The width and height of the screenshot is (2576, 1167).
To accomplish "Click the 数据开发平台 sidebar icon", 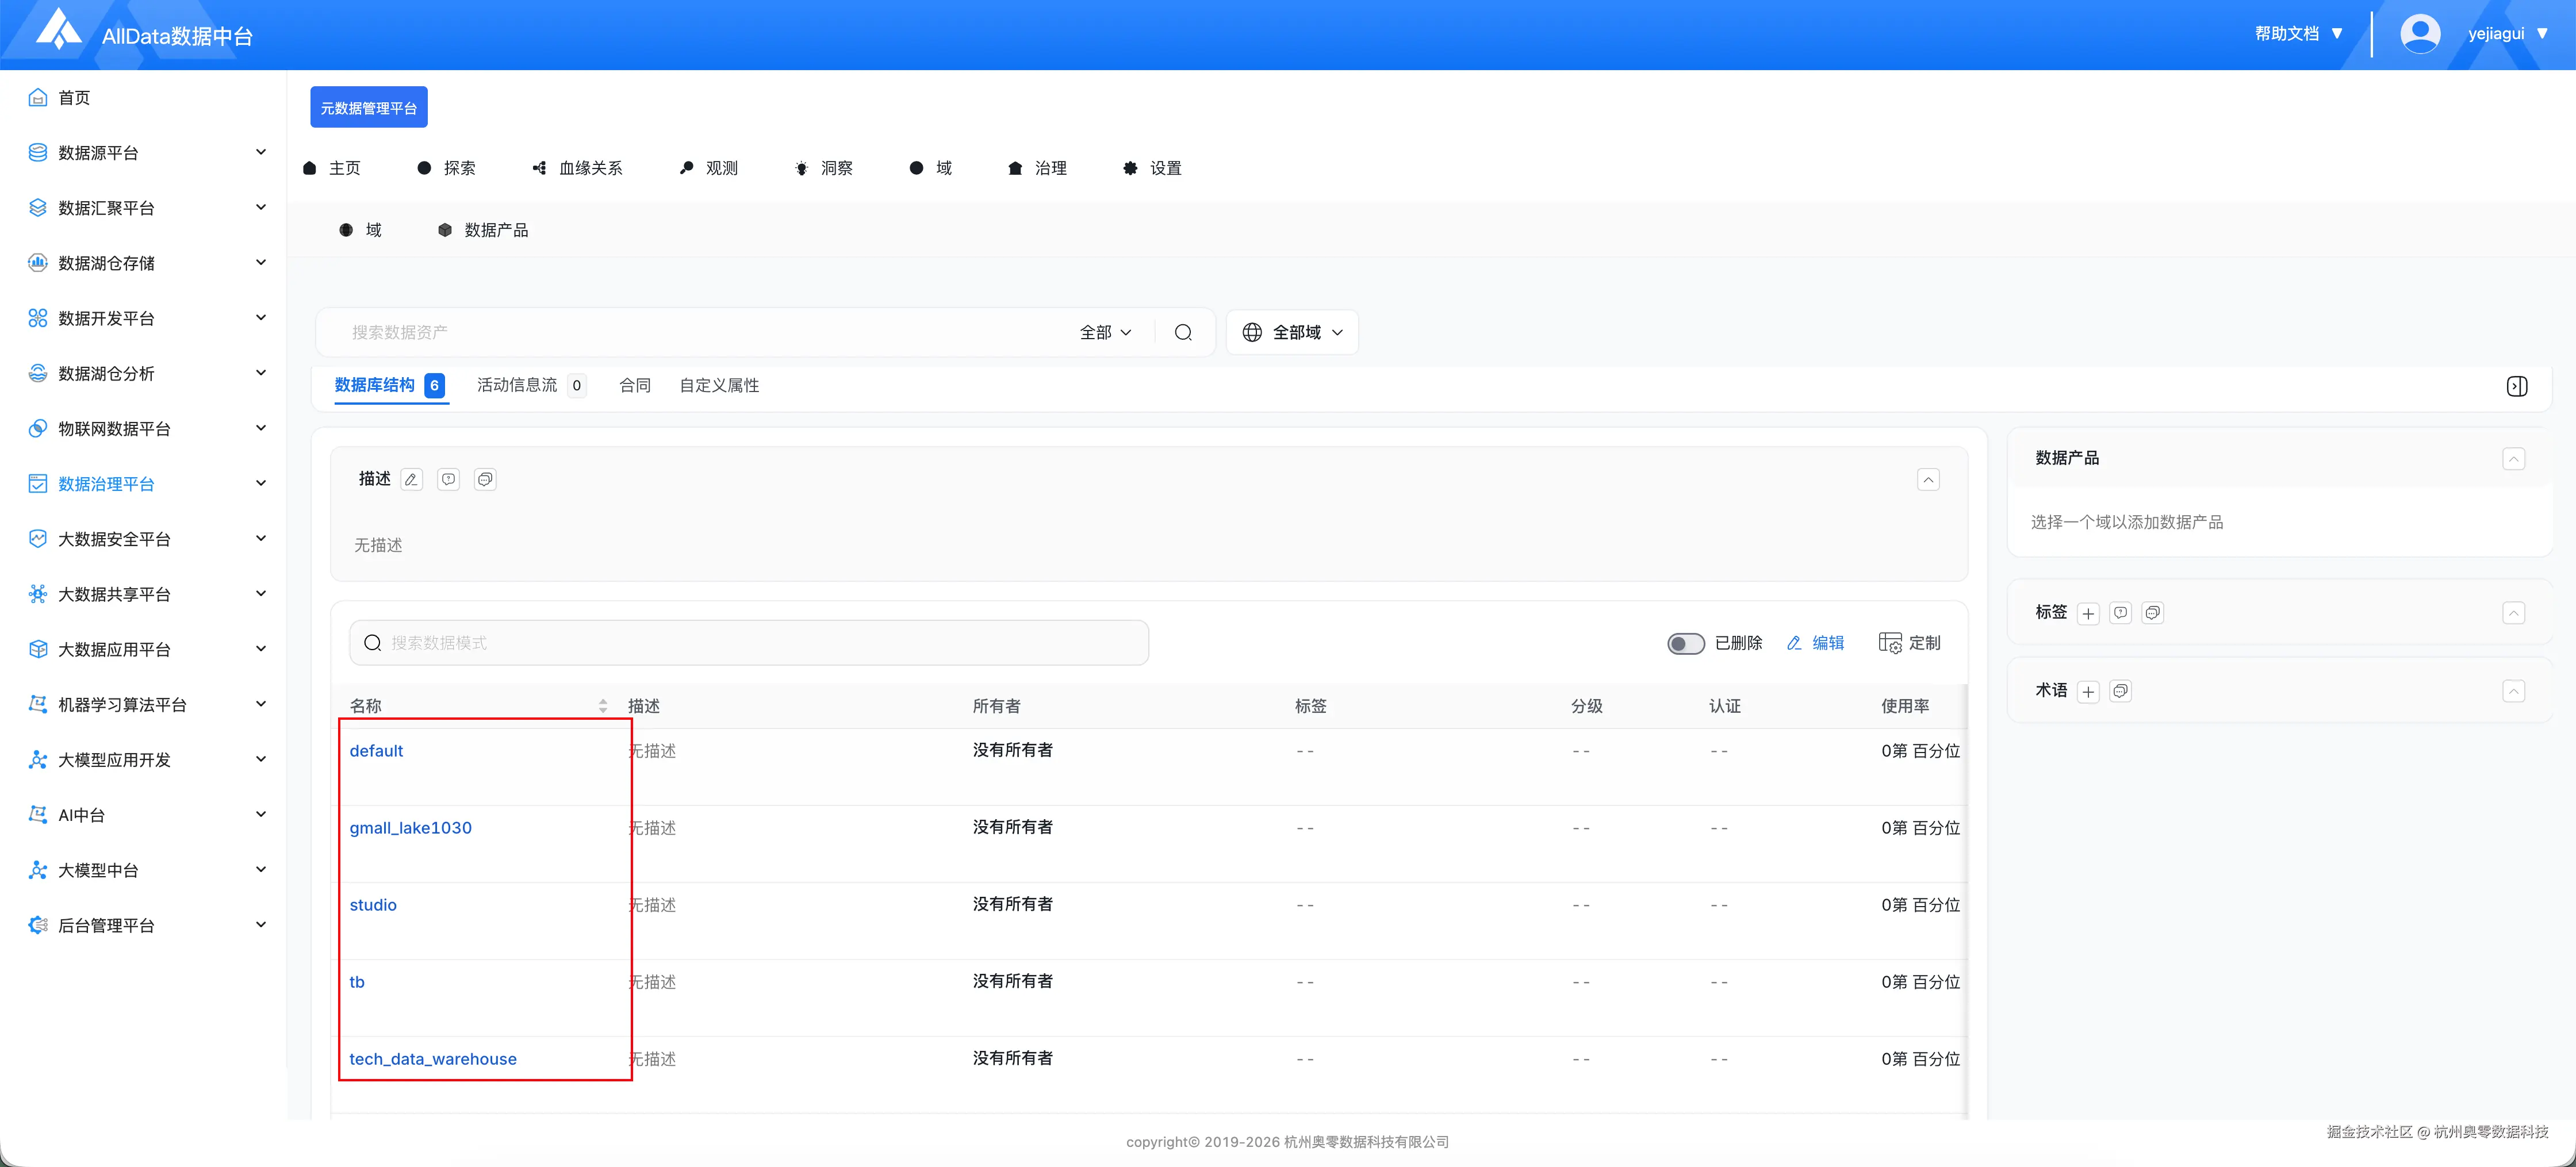I will tap(38, 318).
